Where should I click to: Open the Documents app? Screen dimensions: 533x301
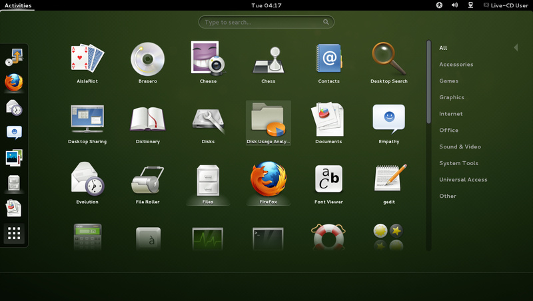[328, 124]
